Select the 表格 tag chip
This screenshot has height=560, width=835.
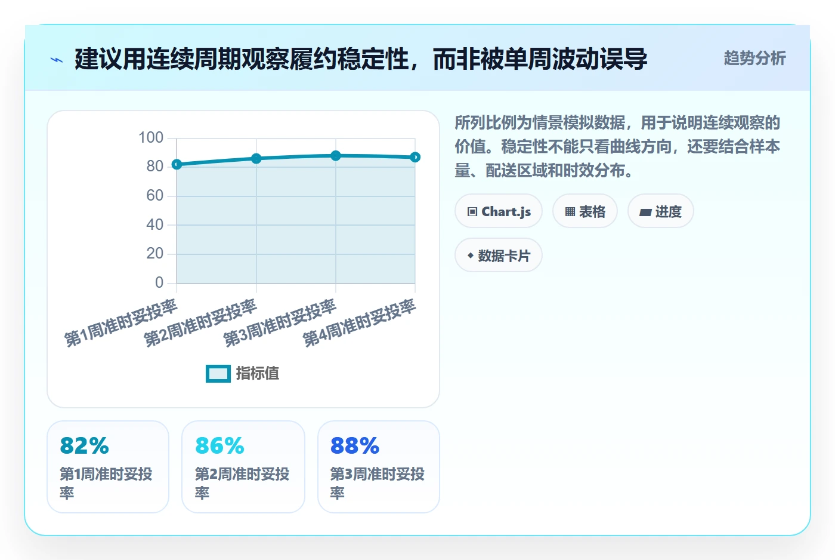point(585,211)
